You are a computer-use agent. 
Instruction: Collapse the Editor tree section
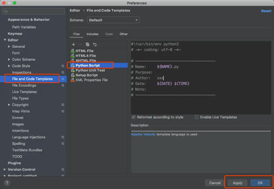[5, 40]
